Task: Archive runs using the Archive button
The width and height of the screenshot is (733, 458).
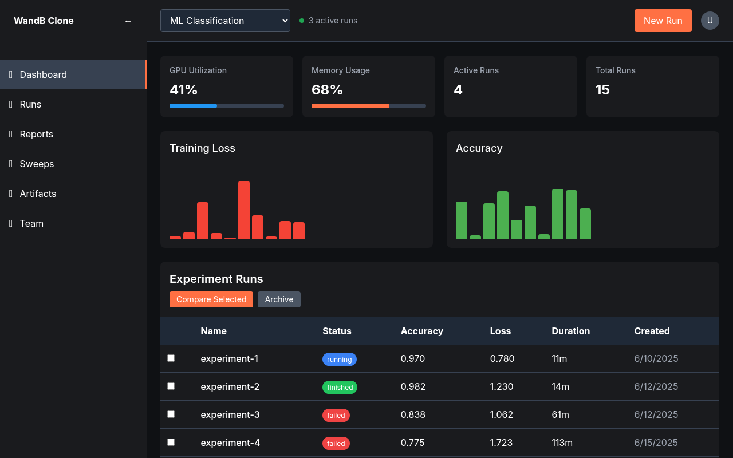Action: coord(279,299)
